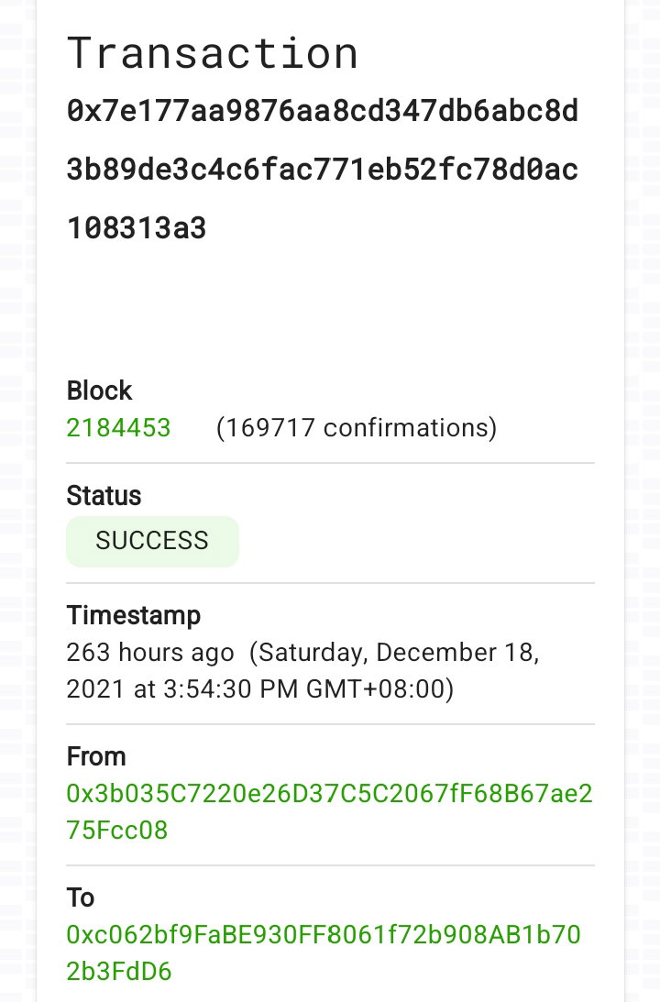Click the hash ending segment 108313a3

click(x=137, y=228)
